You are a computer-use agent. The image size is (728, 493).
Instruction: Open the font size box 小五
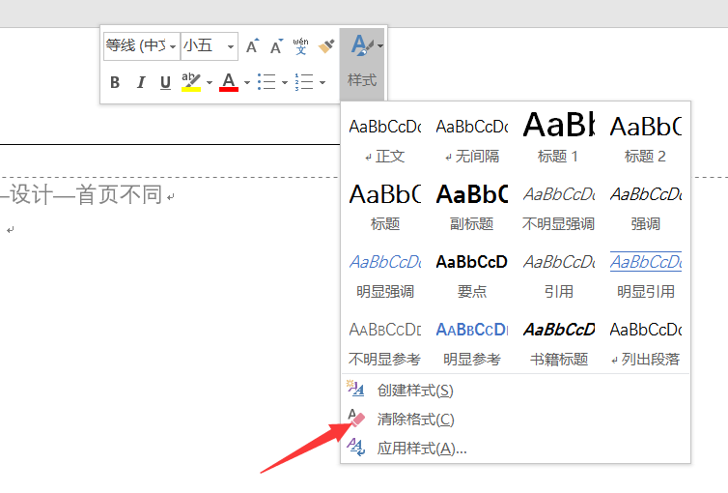point(210,46)
